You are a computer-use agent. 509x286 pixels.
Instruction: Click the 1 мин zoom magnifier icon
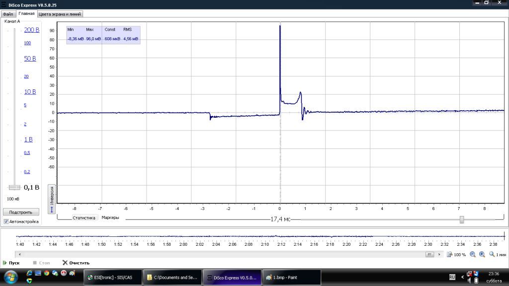pos(492,255)
